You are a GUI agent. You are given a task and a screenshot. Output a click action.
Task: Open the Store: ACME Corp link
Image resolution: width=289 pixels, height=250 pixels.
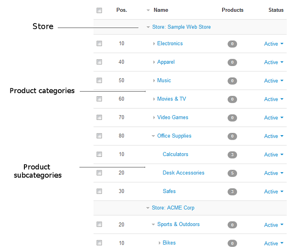[x=173, y=208]
